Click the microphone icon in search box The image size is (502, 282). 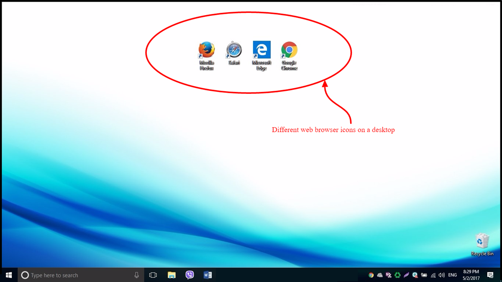click(x=136, y=275)
